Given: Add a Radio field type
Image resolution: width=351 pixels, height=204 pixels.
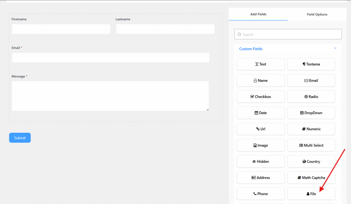Looking at the screenshot, I should pyautogui.click(x=311, y=97).
